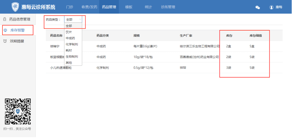This screenshot has width=292, height=140.
Task: Click 哈尔滨三乐生物工程有限公司 manufacturer cell
Action: [200, 47]
